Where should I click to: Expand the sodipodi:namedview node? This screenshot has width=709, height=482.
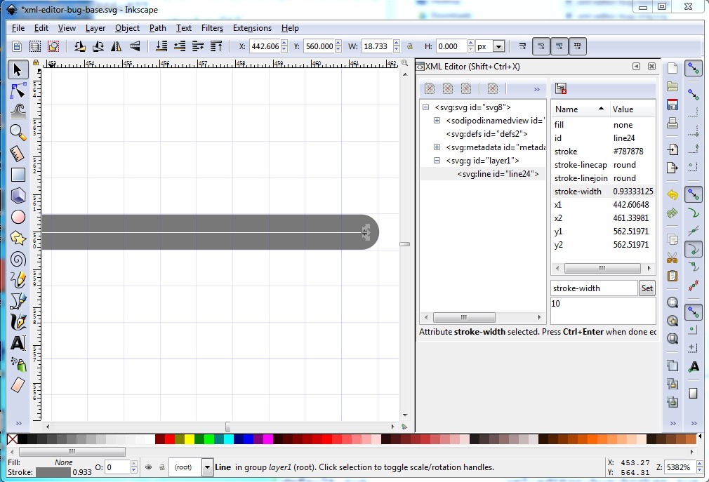click(437, 121)
